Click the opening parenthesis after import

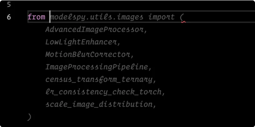coord(182,17)
